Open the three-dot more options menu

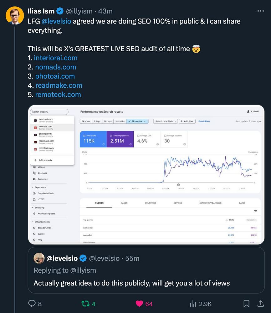click(260, 11)
